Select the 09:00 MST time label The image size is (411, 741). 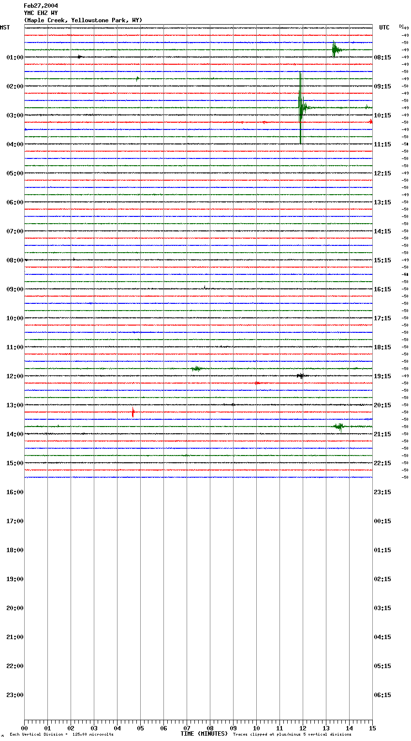15,289
